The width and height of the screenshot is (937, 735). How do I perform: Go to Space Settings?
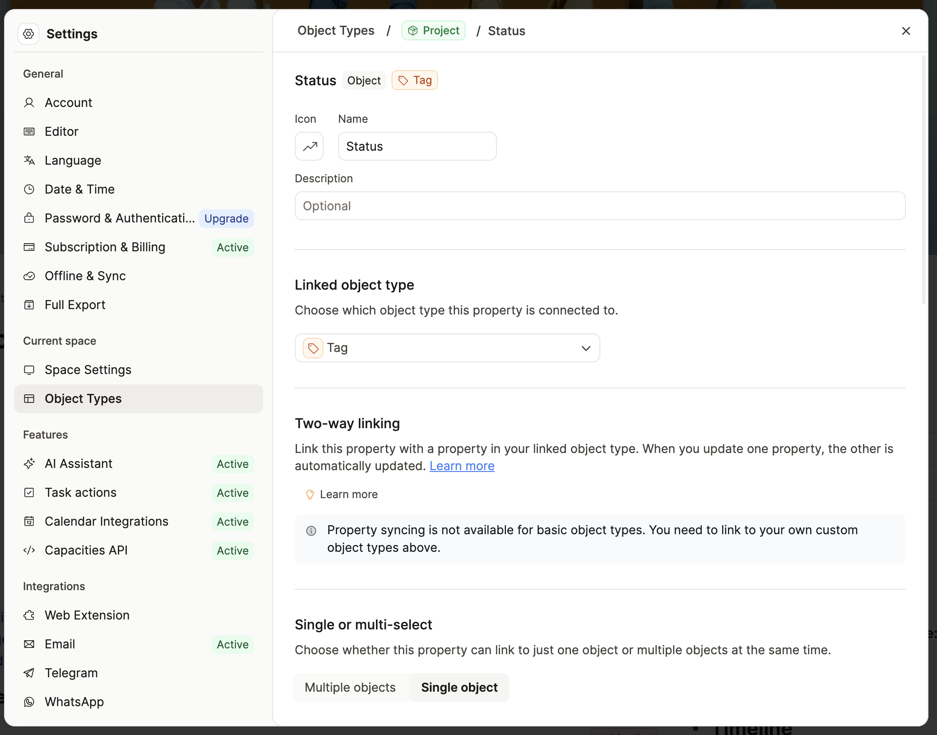click(x=88, y=370)
